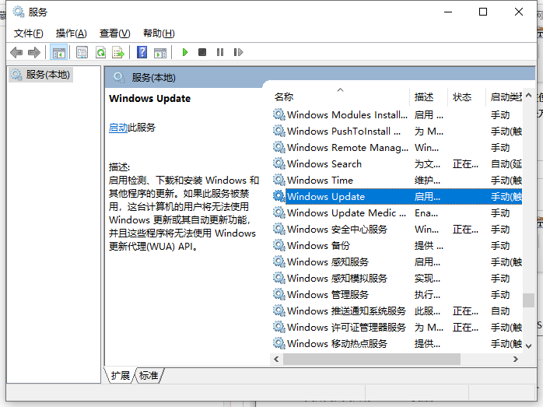Open the 文件(F) menu
The image size is (543, 407).
tap(29, 33)
